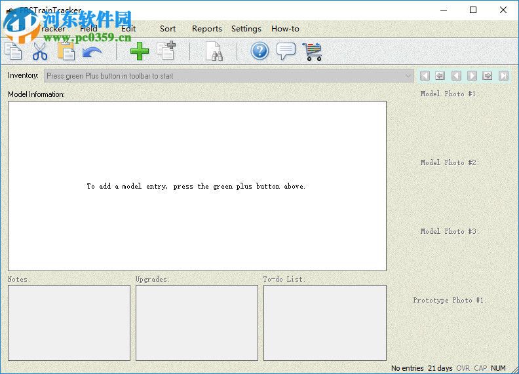Open Help with the blue question mark

pos(259,51)
